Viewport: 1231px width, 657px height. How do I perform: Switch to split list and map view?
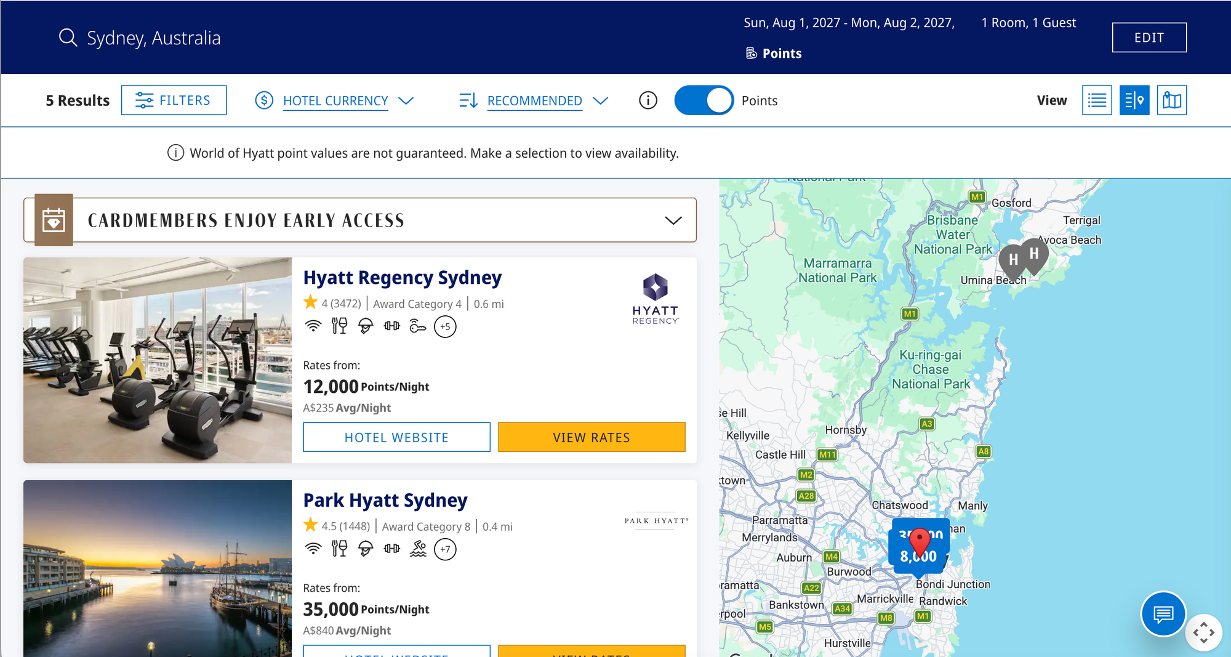click(1134, 100)
